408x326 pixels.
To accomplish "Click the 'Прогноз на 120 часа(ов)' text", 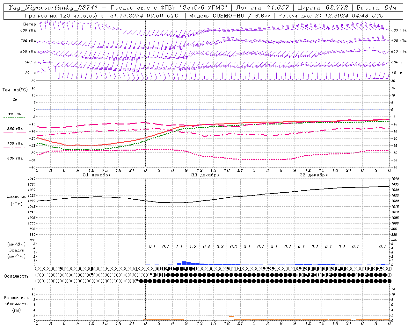I will tap(62, 16).
